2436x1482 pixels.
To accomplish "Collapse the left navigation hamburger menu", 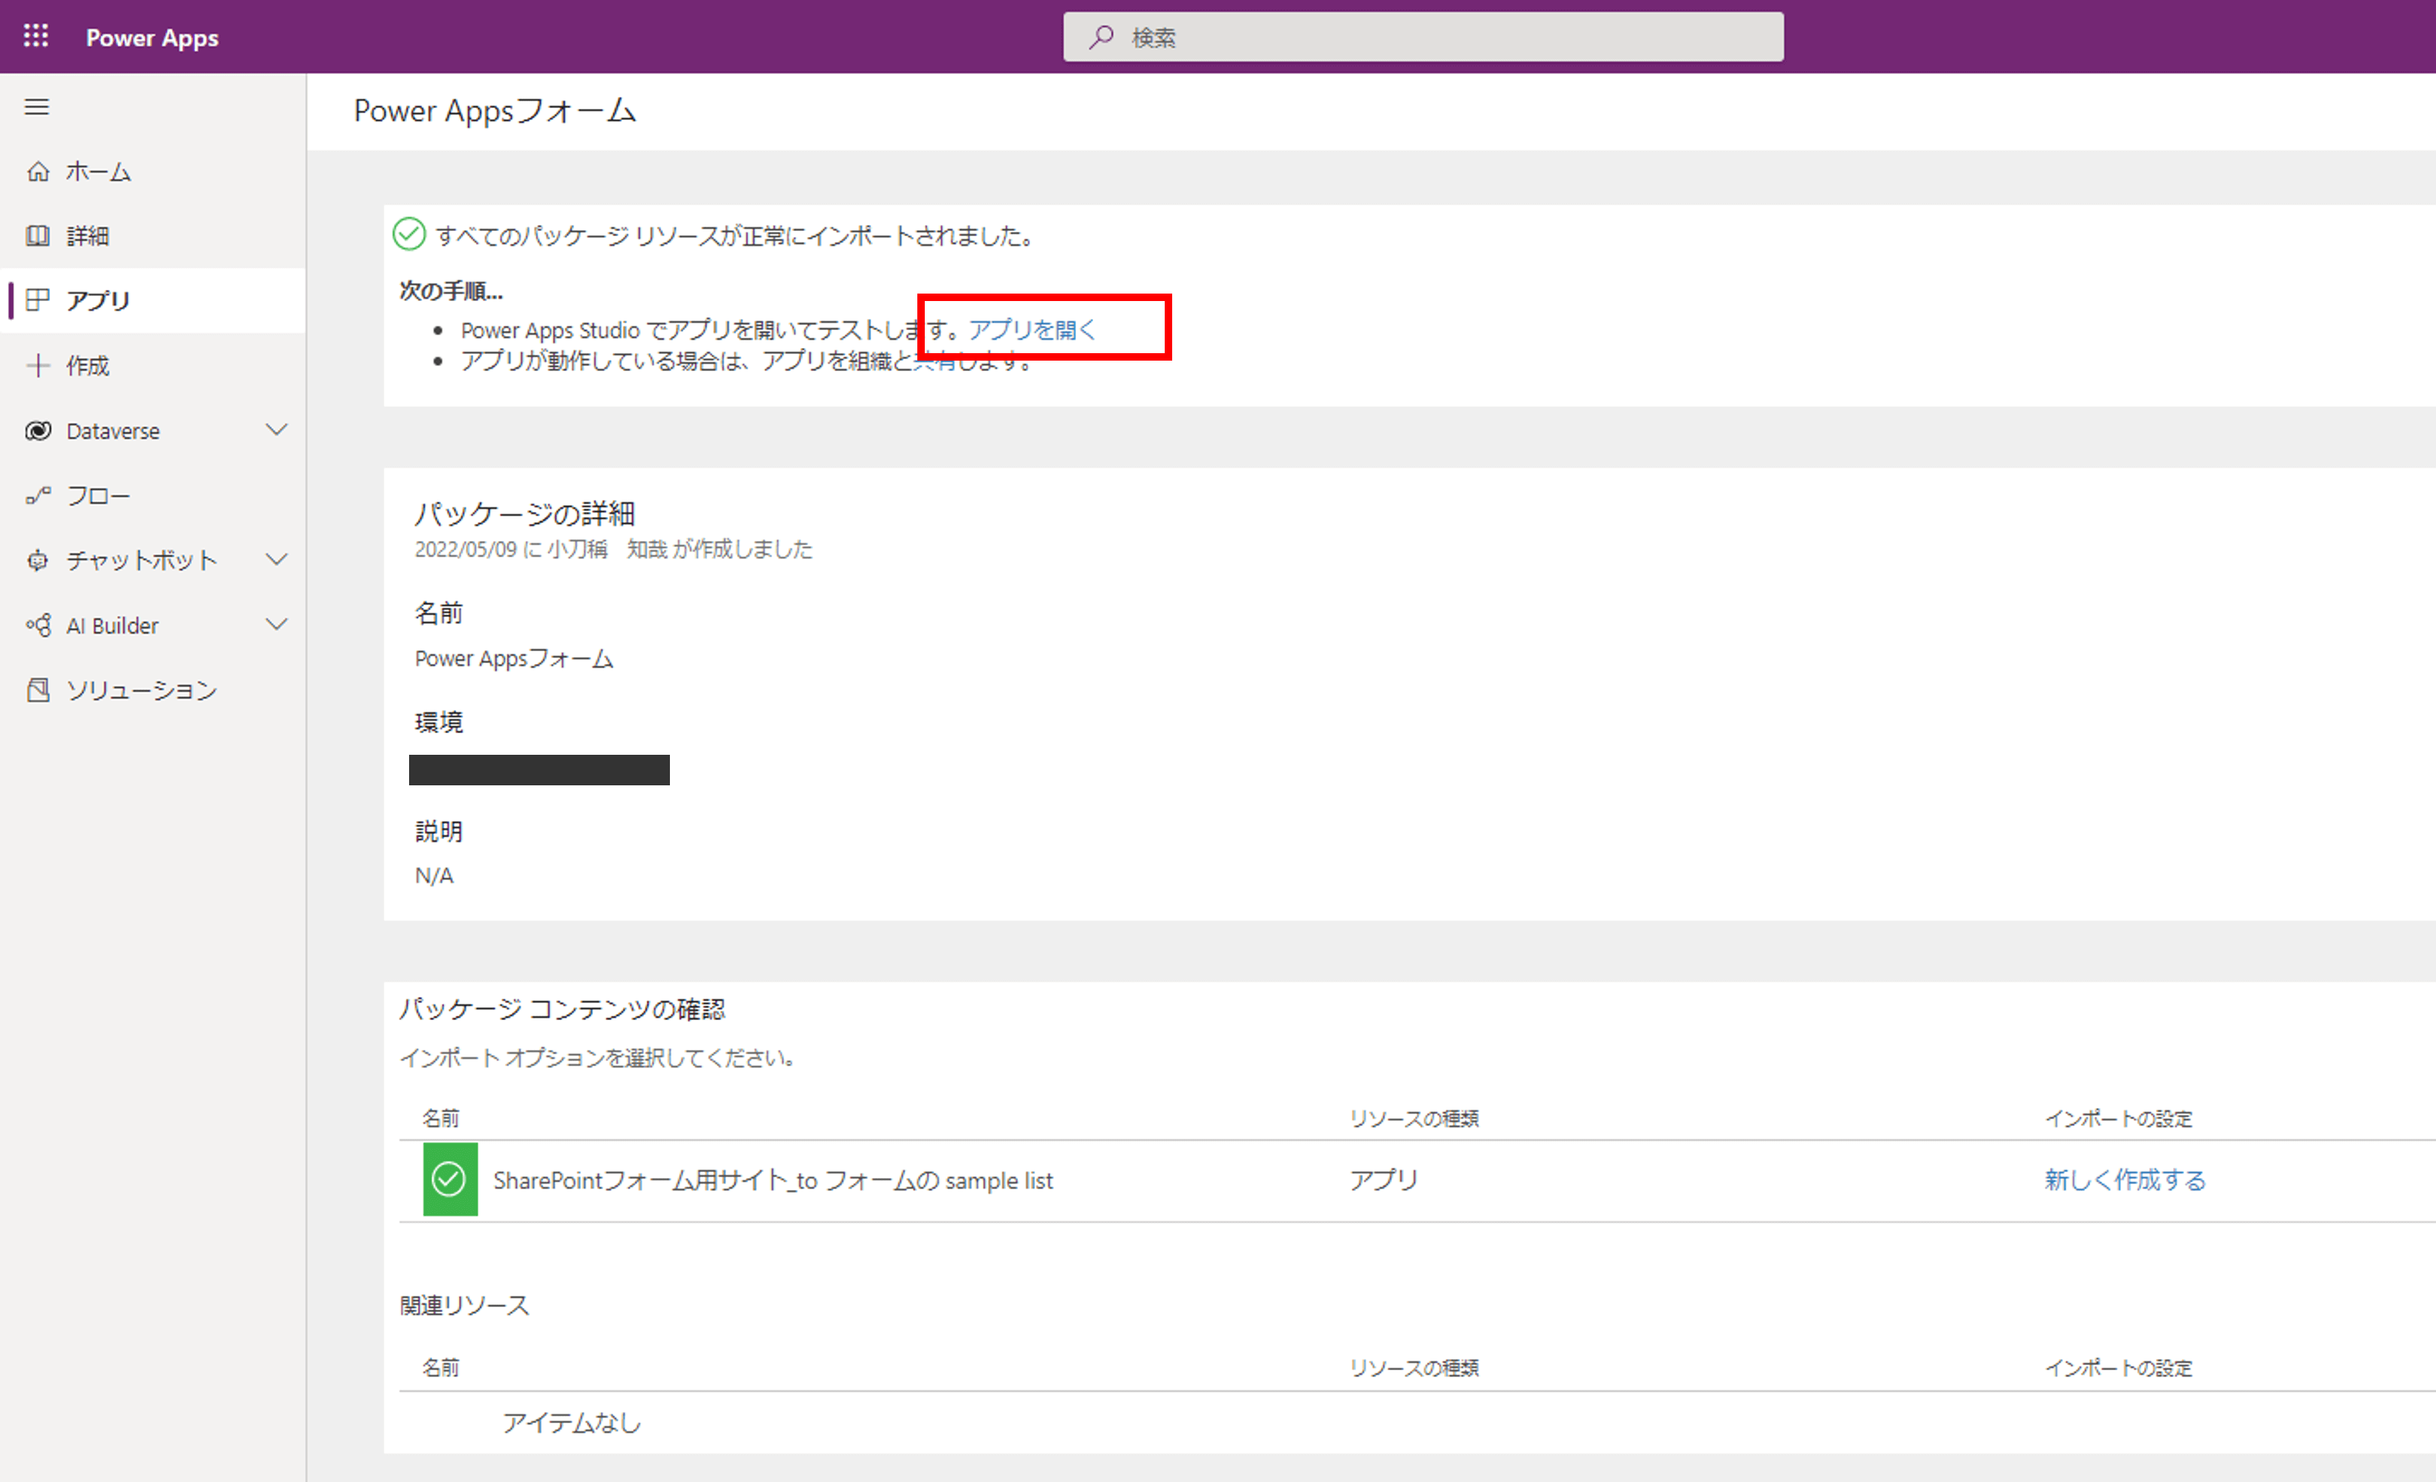I will pyautogui.click(x=37, y=107).
